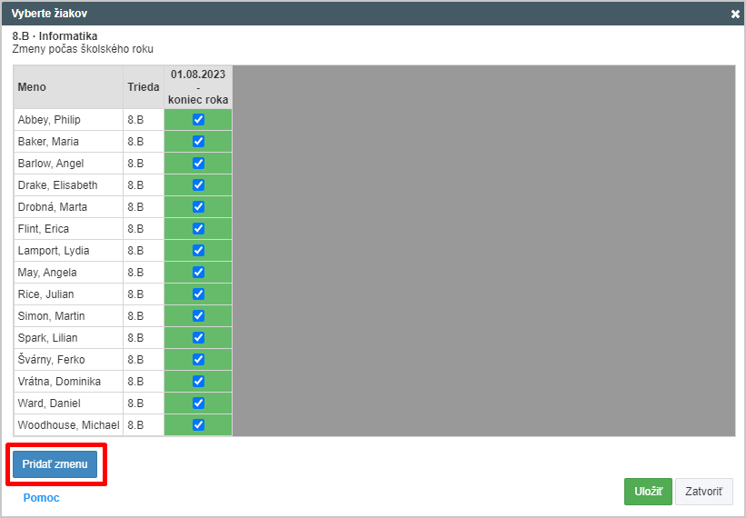Save changes with the Uložiť button
Image resolution: width=746 pixels, height=518 pixels.
(648, 492)
